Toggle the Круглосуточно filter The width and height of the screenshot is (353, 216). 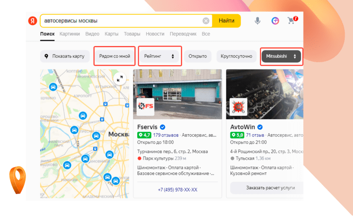[x=236, y=56]
